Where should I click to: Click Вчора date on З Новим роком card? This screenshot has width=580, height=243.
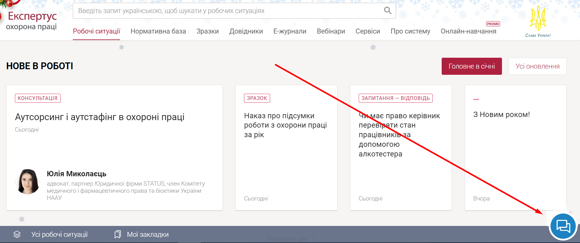coord(481,199)
